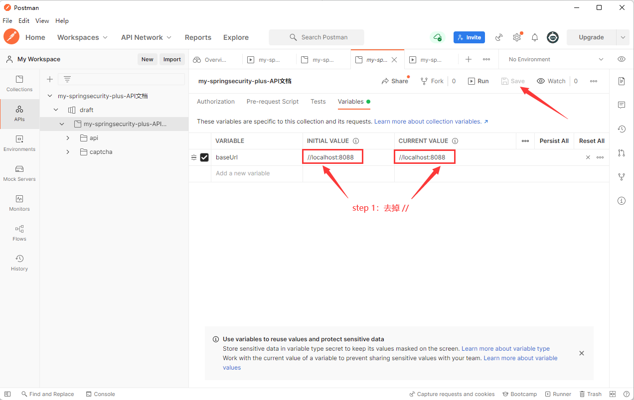Screen dimensions: 634x400
Task: Open the documentation icon in right sidebar
Action: [x=622, y=81]
